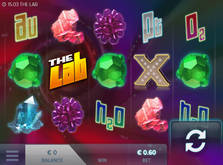Select the silver Pt symbol
Image resolution: width=223 pixels, height=165 pixels.
pos(152,27)
